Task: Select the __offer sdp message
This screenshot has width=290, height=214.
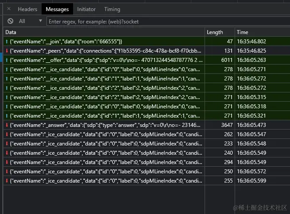Action: pos(147,60)
